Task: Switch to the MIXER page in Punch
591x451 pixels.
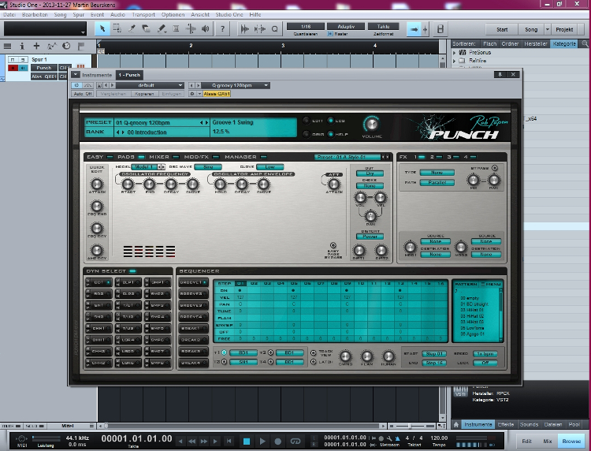Action: coord(164,157)
